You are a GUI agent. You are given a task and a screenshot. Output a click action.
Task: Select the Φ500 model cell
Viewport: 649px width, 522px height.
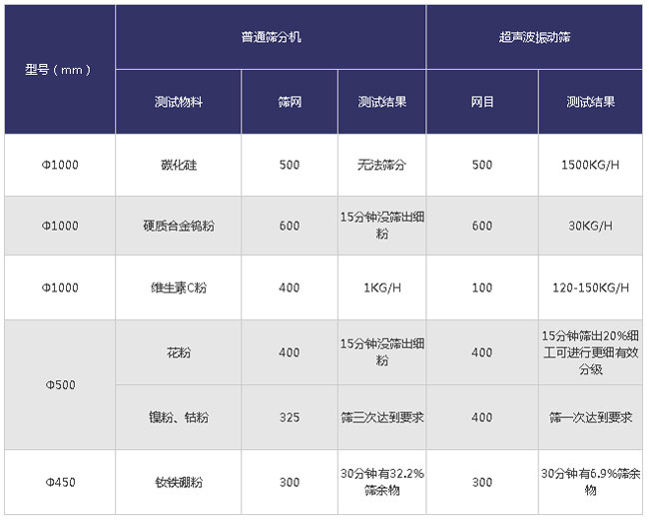(59, 384)
